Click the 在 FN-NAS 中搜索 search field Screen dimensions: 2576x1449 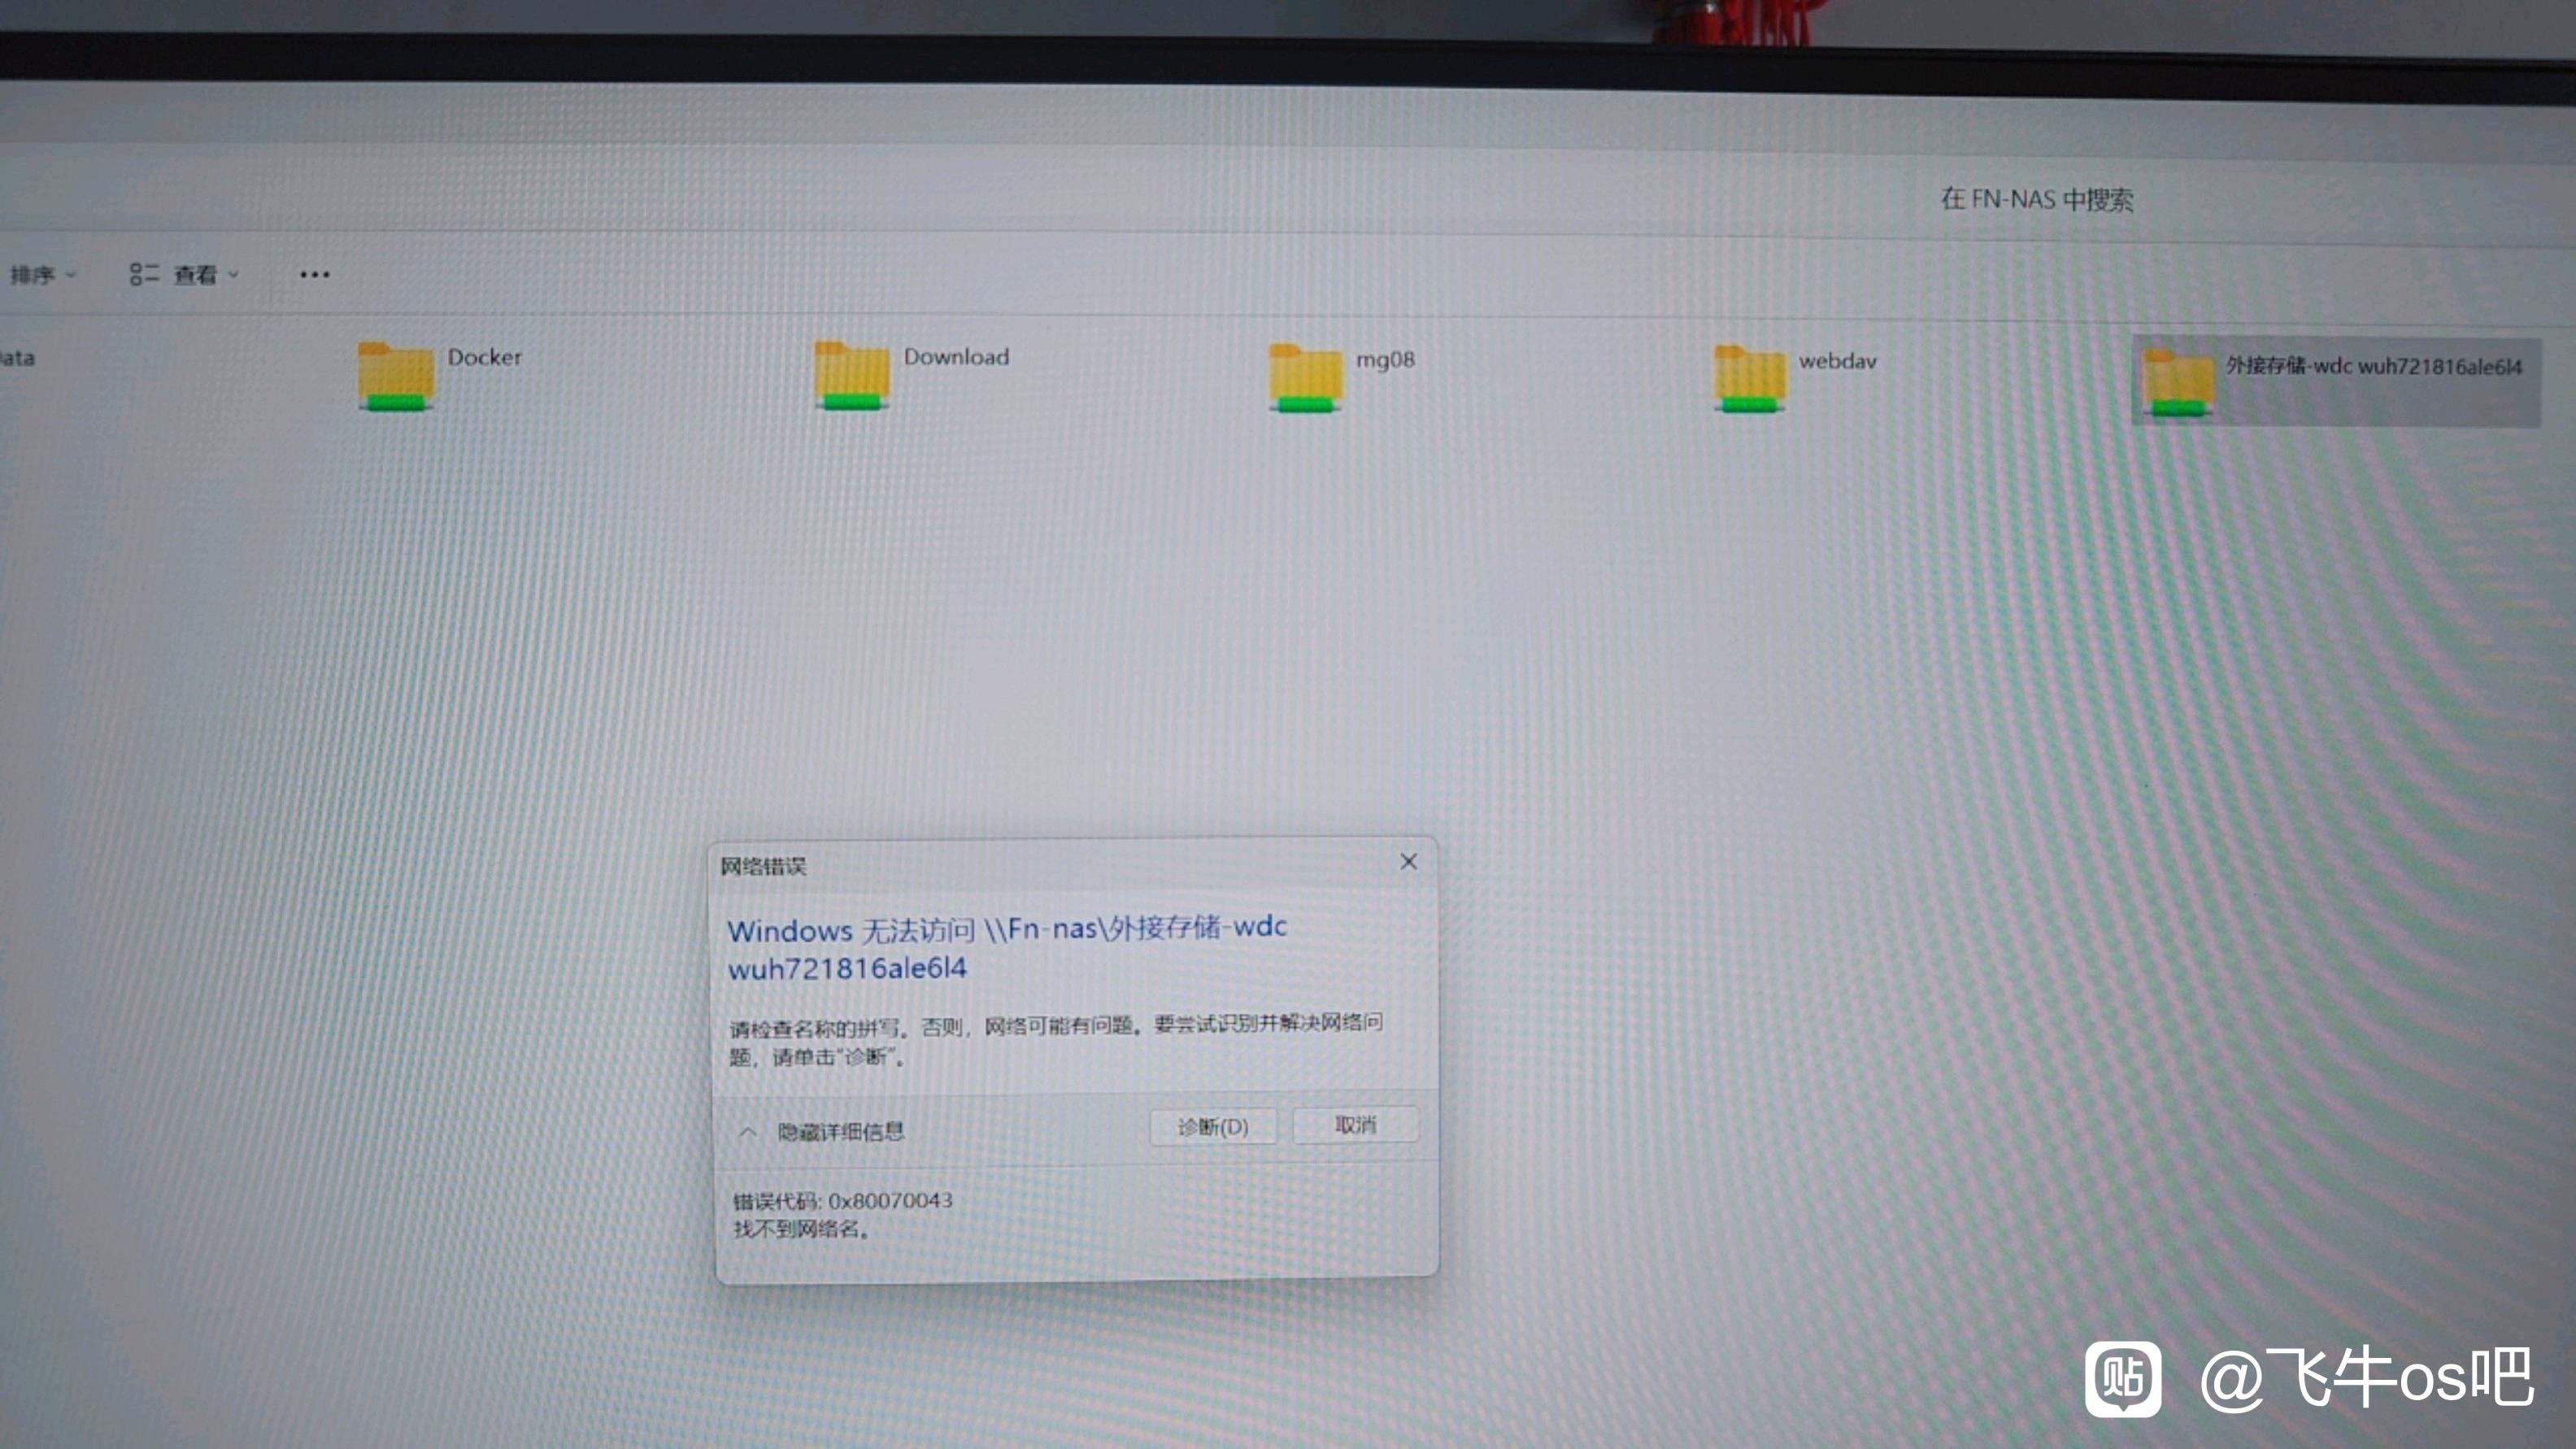pos(2036,199)
